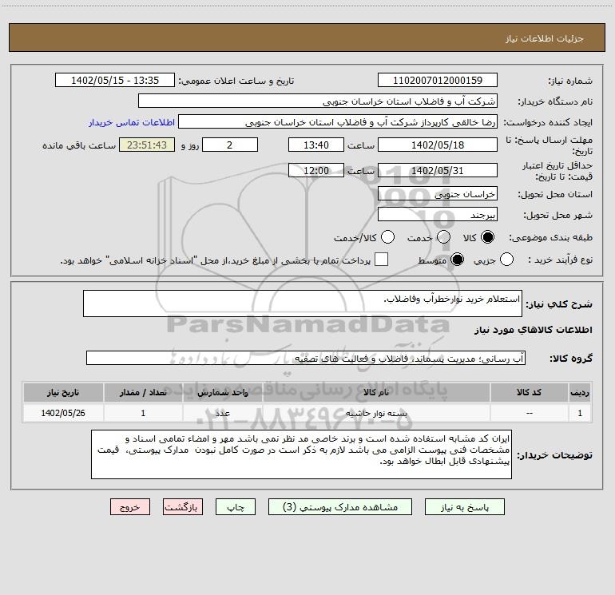
Task: Click the deadline time field 13:40
Action: (316, 145)
